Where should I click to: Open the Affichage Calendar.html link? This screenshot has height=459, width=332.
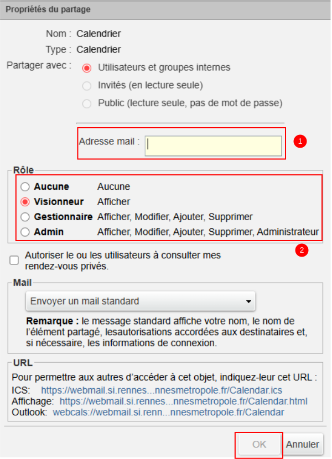click(x=183, y=401)
